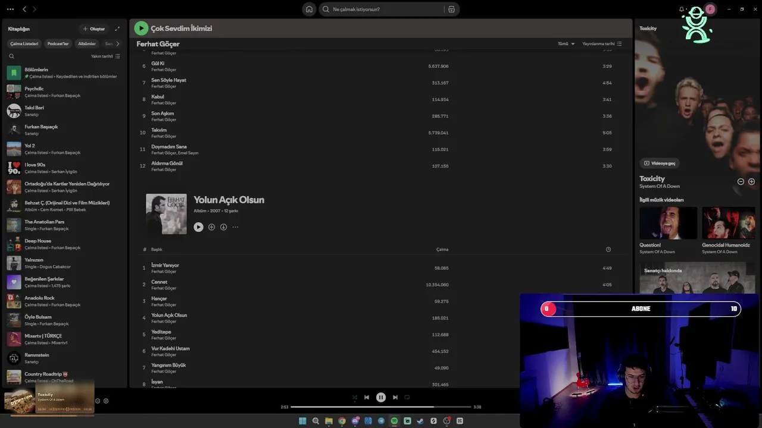Sort by duration clock icon column
762x428 pixels.
point(608,249)
